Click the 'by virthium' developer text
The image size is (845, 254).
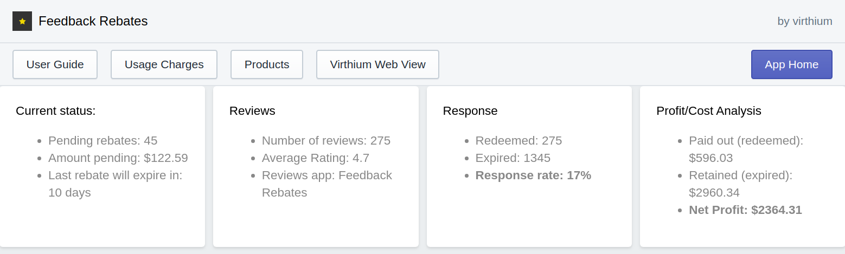[804, 21]
